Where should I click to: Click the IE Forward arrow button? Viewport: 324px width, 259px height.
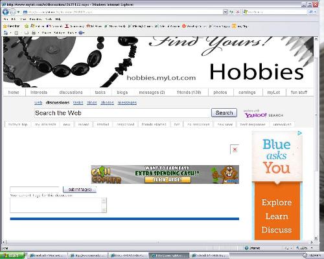[x=13, y=12]
